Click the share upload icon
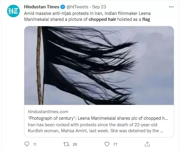Image resolution: width=183 pixels, height=151 pixels. coord(147,144)
